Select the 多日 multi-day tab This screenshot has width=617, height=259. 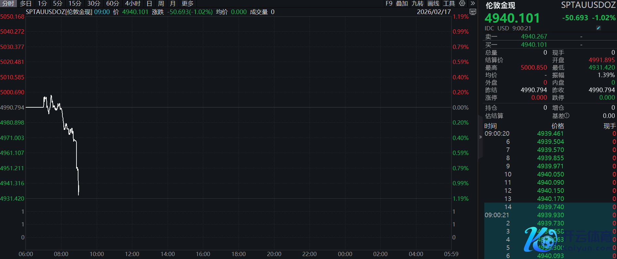click(26, 4)
